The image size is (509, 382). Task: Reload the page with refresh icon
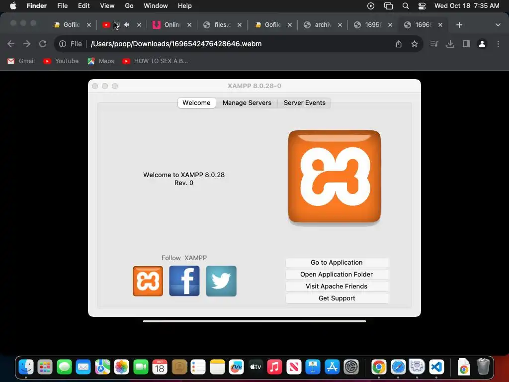[x=43, y=44]
